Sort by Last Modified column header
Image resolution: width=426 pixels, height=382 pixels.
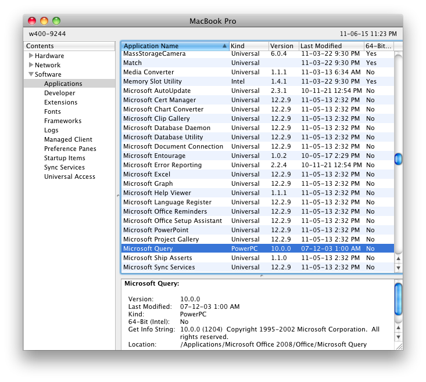[331, 46]
